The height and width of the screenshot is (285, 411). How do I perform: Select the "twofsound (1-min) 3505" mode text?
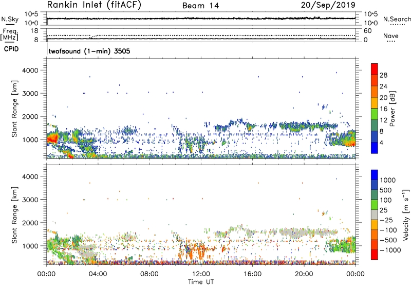pyautogui.click(x=89, y=51)
